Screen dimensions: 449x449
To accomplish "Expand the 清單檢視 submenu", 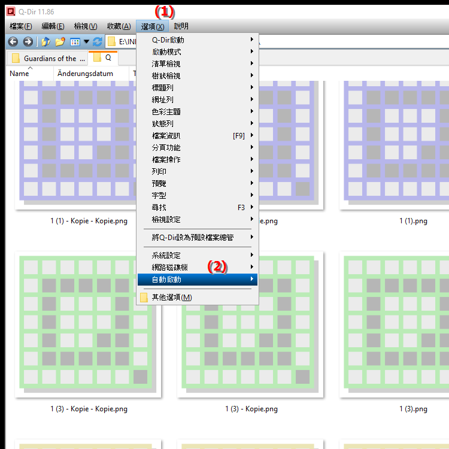I will click(x=198, y=64).
